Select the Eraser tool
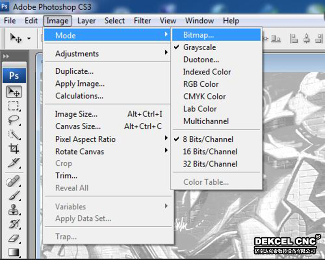Screen dimensions: 325x260 coord(14,238)
